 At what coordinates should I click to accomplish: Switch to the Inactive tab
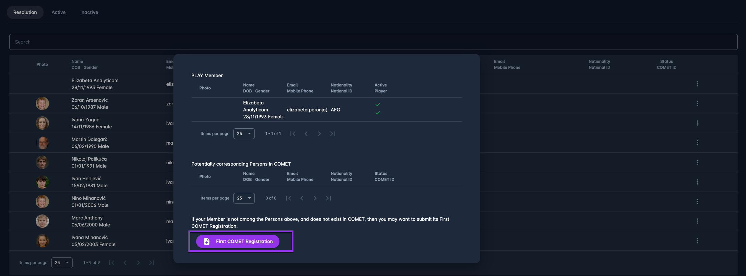pos(89,12)
